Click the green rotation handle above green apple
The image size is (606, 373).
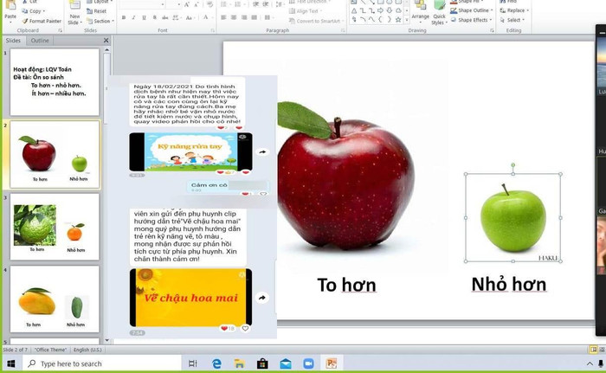coord(513,165)
